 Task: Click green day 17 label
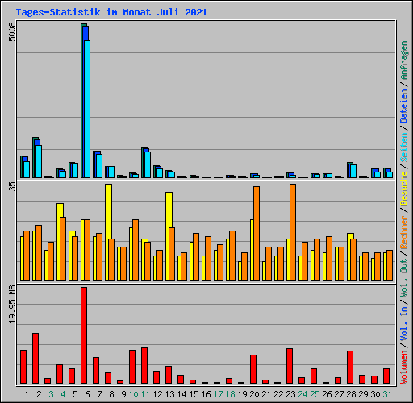(x=218, y=394)
